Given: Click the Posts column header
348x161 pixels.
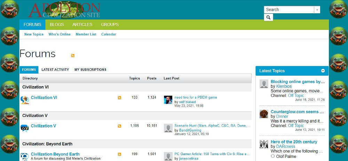Looking at the screenshot, I should 152,78.
